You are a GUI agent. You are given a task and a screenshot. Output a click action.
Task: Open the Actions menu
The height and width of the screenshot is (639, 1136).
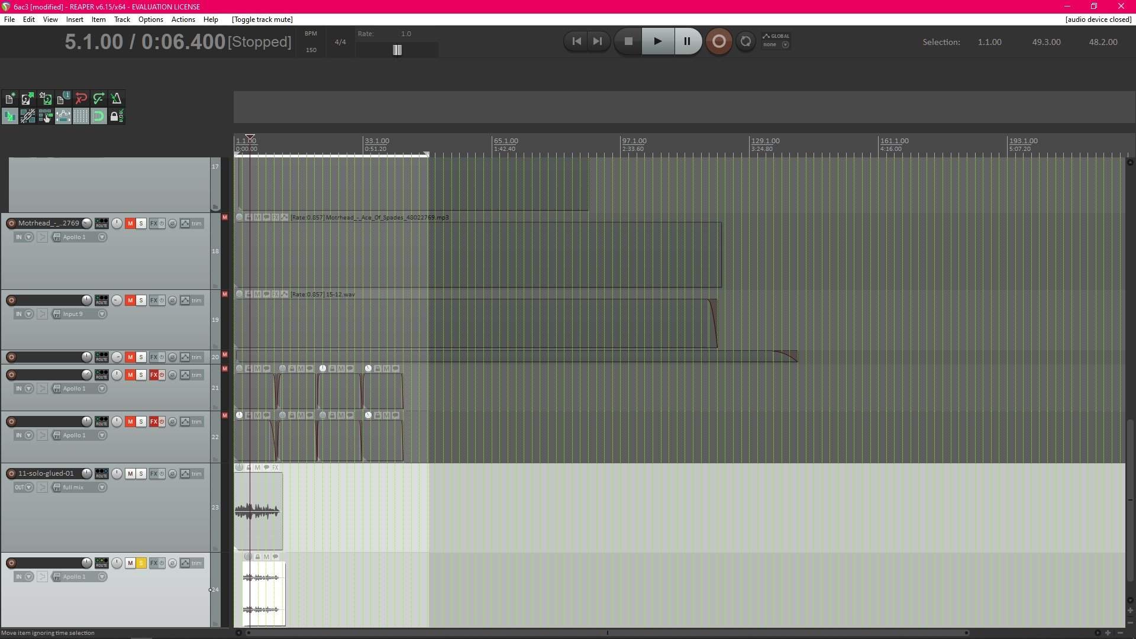click(x=183, y=20)
